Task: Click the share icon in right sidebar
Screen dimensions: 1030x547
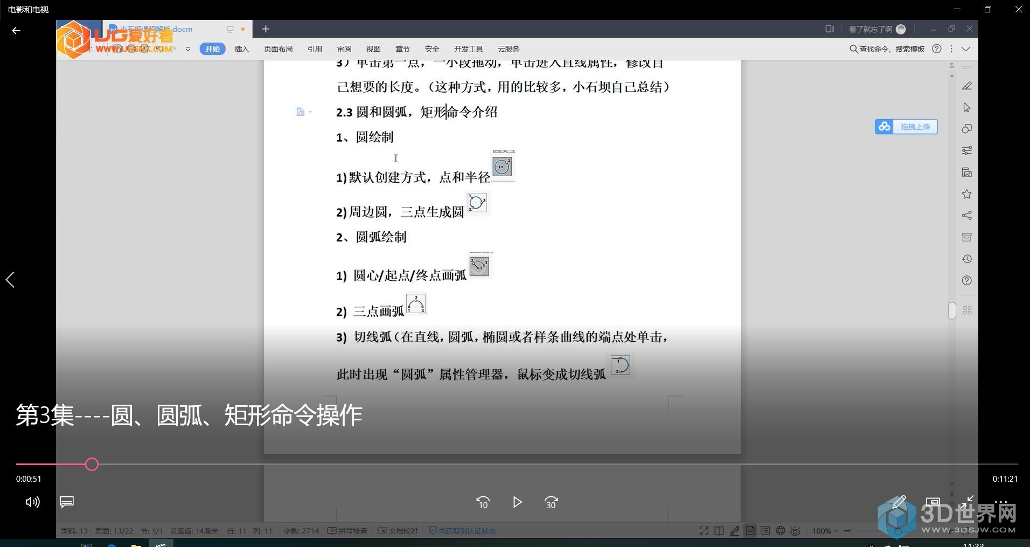Action: (967, 216)
